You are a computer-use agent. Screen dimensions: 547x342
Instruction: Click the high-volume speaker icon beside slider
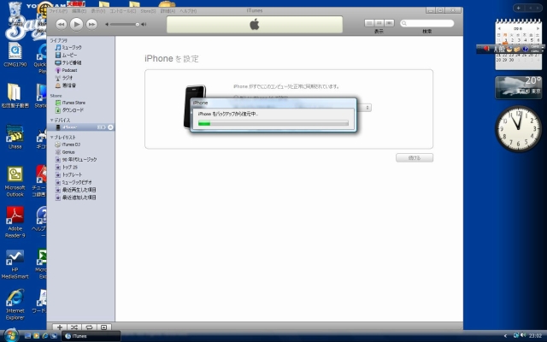pos(144,24)
